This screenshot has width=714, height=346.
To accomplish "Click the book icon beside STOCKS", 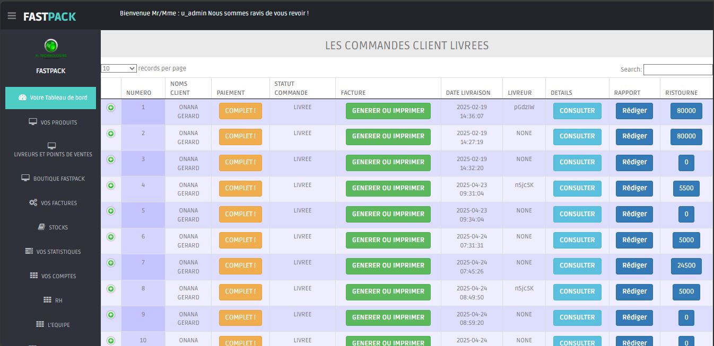I will coord(41,227).
